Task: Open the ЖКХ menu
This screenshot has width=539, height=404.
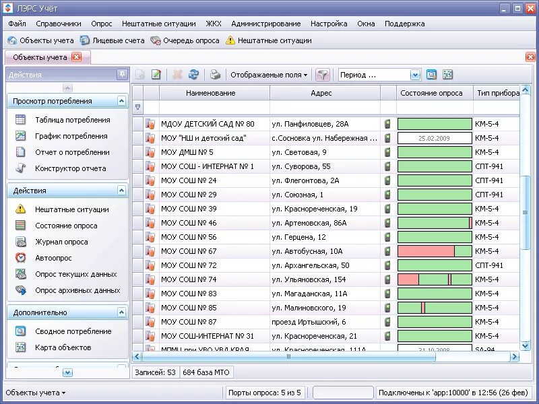Action: click(214, 24)
